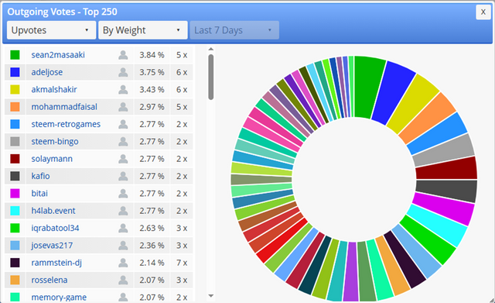The image size is (495, 303).
Task: Click the 6 x vote count for adeljose
Action: (x=182, y=72)
